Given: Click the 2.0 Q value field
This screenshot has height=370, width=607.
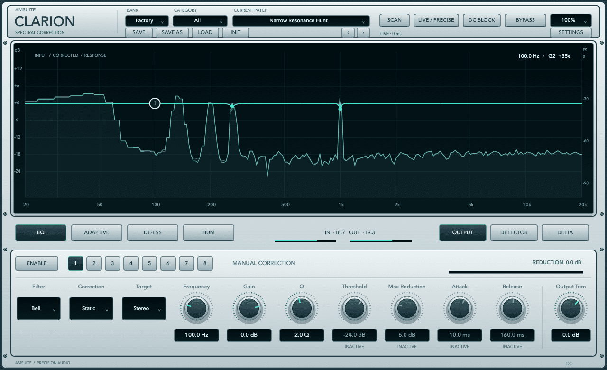Looking at the screenshot, I should [302, 335].
